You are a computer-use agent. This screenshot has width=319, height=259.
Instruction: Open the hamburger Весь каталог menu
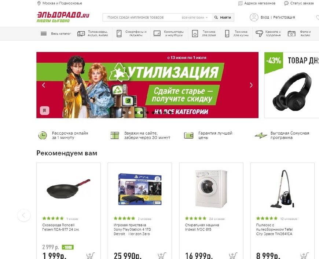pos(44,34)
